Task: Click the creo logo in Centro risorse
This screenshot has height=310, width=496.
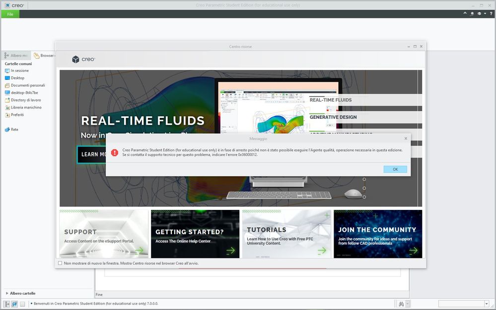Action: click(83, 59)
